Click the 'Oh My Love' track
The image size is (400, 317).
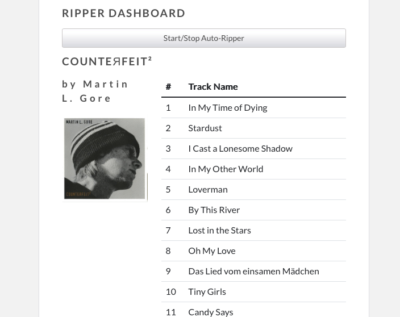tap(212, 251)
